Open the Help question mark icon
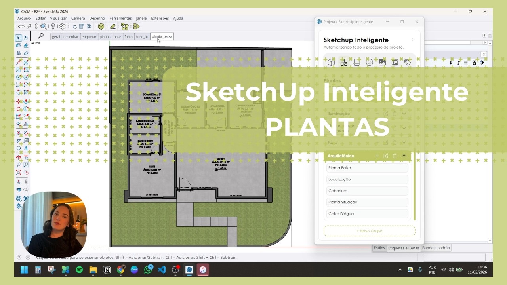The height and width of the screenshot is (285, 507). [x=53, y=27]
